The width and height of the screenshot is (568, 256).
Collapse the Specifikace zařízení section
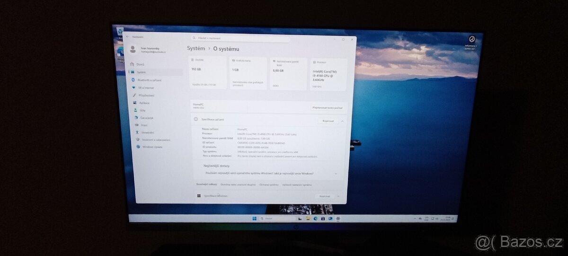[x=342, y=121]
